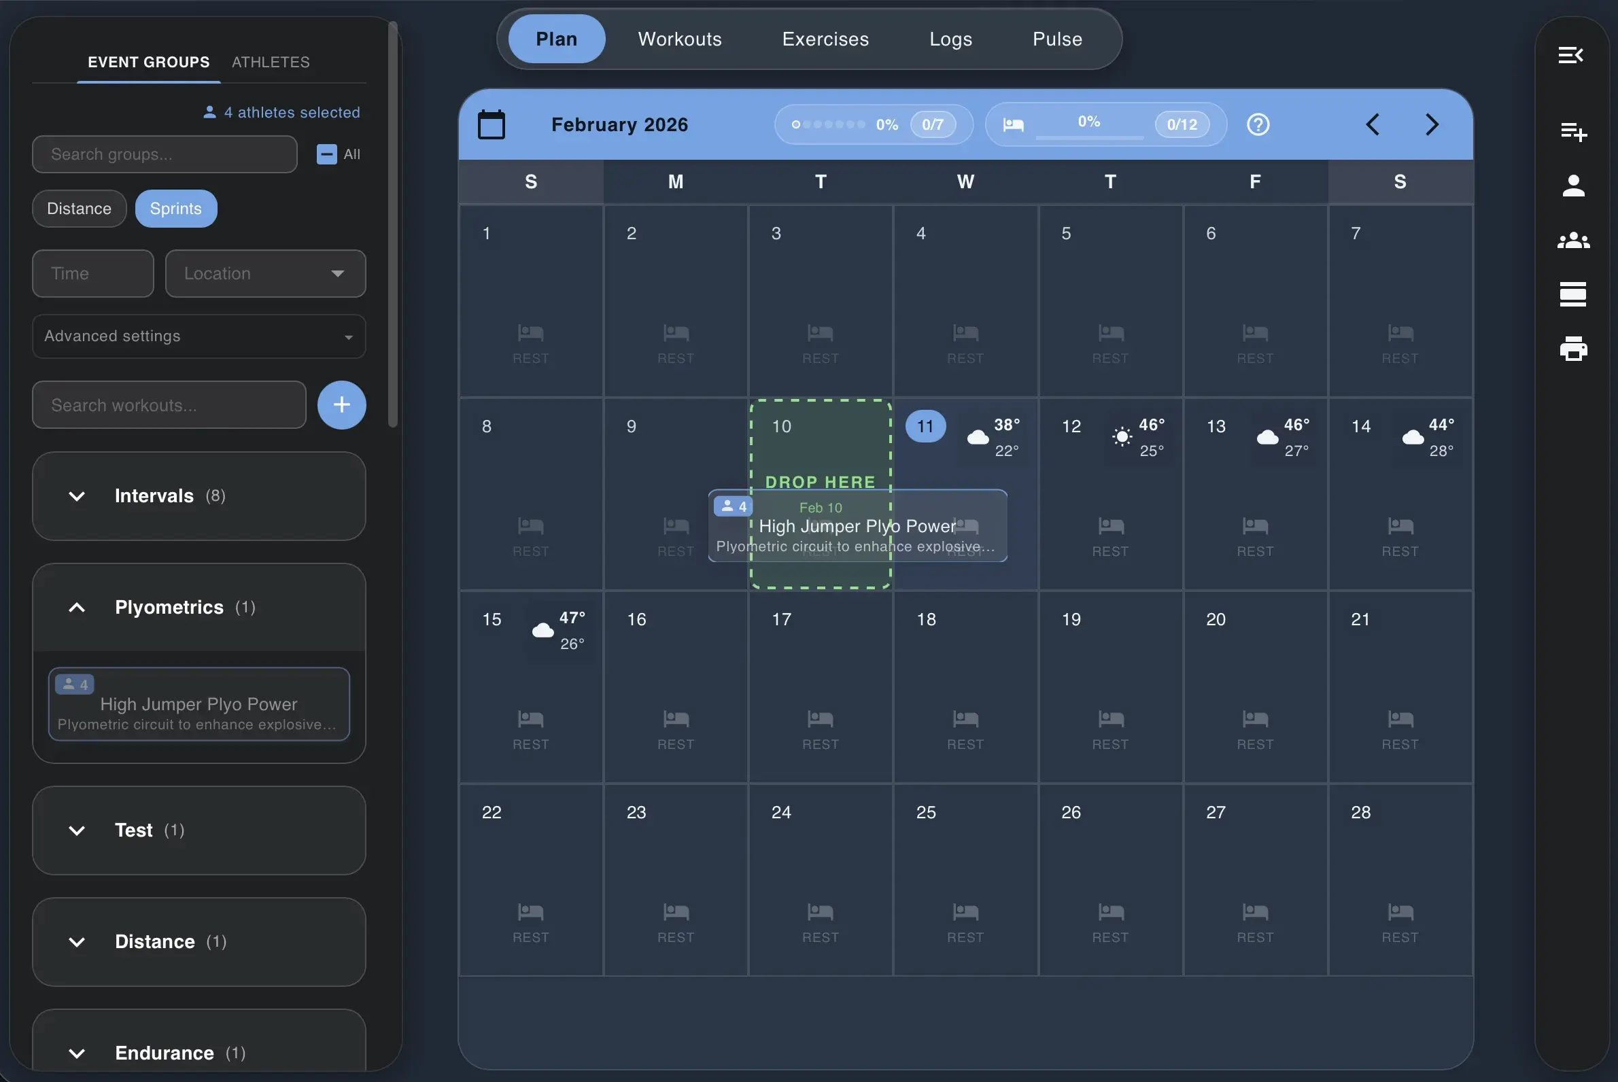Viewport: 1618px width, 1082px height.
Task: Select the Distance group chip
Action: tap(79, 209)
